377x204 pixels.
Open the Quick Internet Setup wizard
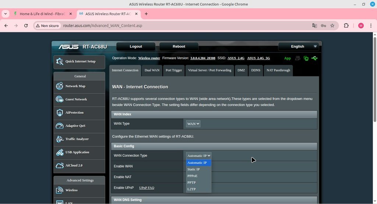(x=79, y=61)
